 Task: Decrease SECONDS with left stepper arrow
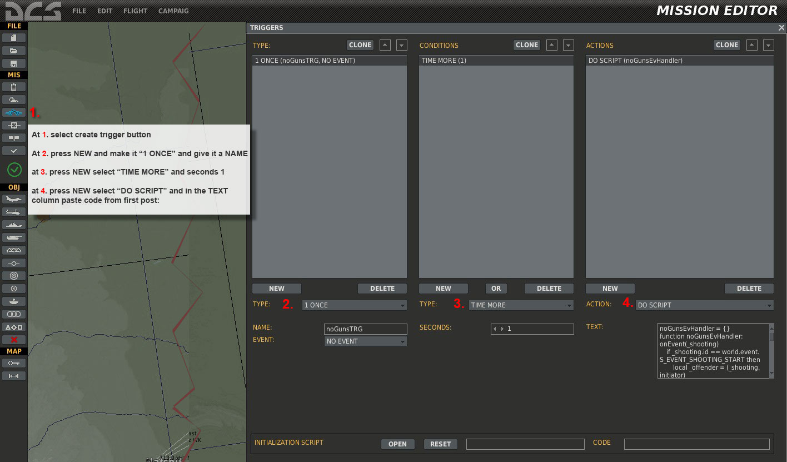tap(495, 329)
